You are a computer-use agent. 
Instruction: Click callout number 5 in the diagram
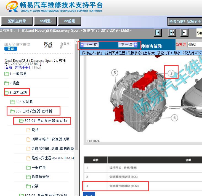pos(115,73)
